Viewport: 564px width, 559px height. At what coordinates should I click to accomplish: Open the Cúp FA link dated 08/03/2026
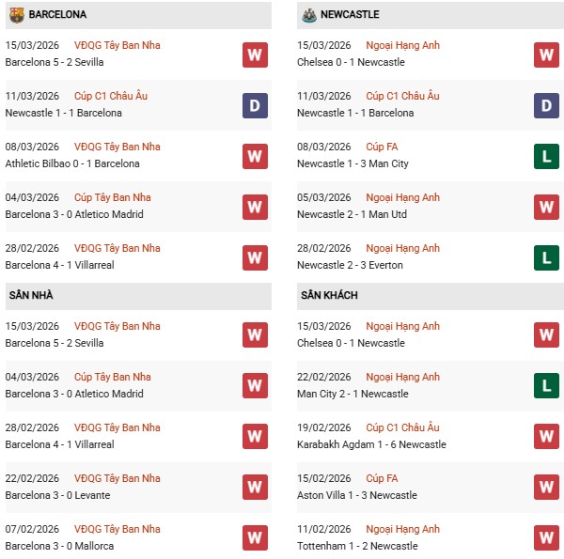click(384, 148)
